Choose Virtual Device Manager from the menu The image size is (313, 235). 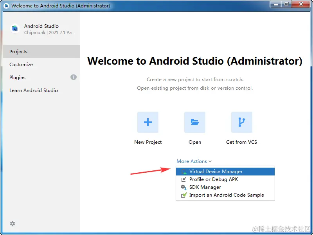225,172
